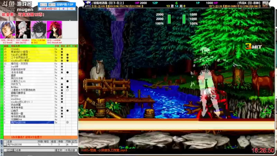Image resolution: width=277 pixels, height=156 pixels.
Task: Click the star in 爱游戏的小香菇 row
Action: click(62, 52)
